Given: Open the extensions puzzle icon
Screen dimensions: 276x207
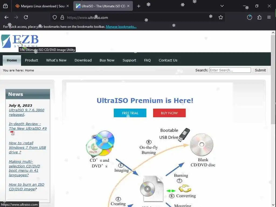Looking at the screenshot, I should coord(259,17).
